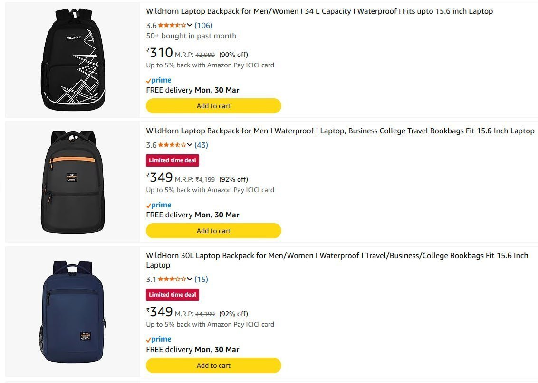Click the Limited time deal badge on the second item
538x383 pixels.
point(173,160)
